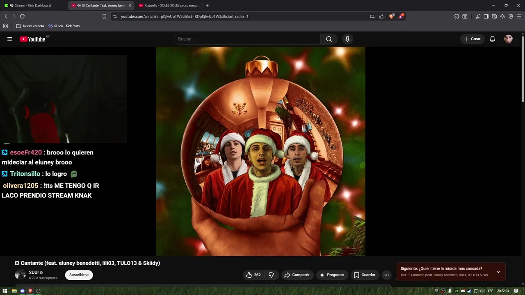Click the install app icon in address bar
The image size is (525, 295).
372,16
